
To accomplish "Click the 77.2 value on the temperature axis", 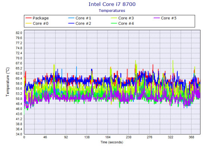I will (19, 43).
